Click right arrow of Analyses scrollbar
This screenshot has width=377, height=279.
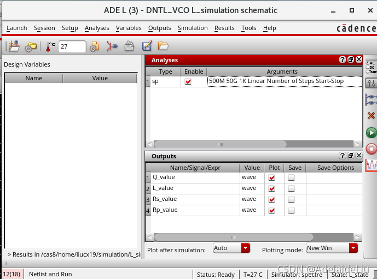pos(357,145)
